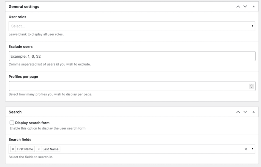Open the User roles dropdown

(252, 26)
